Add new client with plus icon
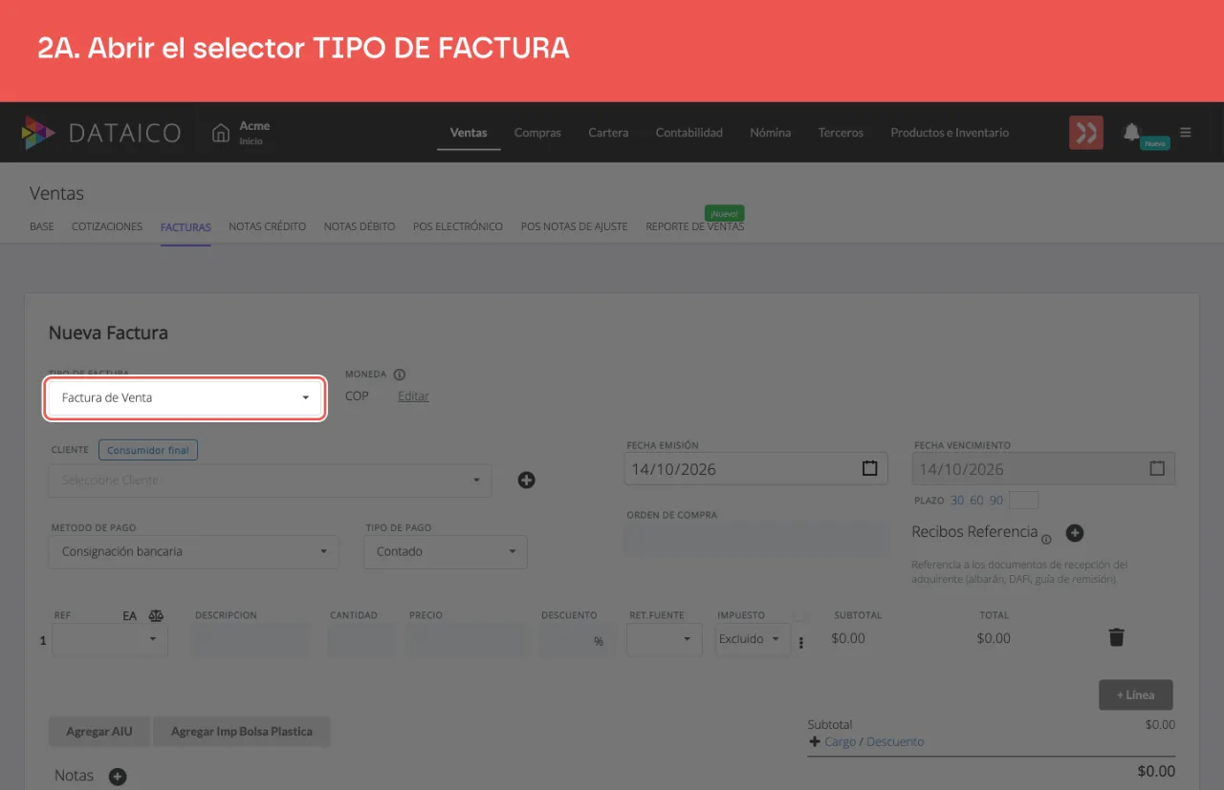Screen dimensions: 1224x790 (526, 480)
